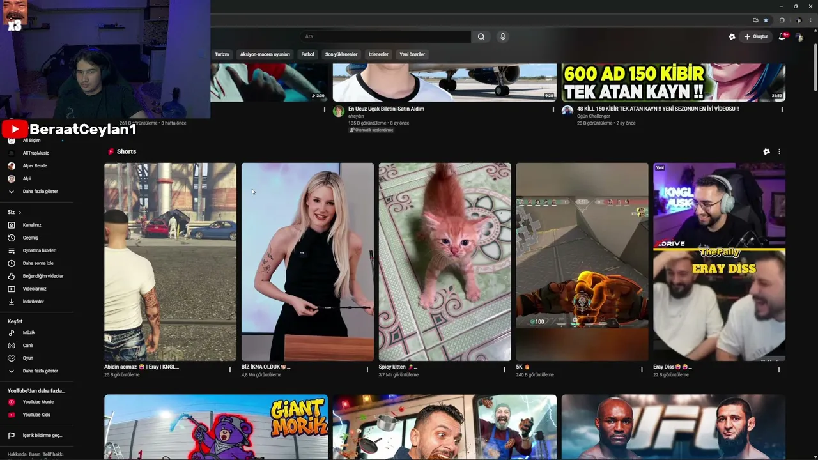
Task: Click the Hakkında footer link
Action: (17, 454)
